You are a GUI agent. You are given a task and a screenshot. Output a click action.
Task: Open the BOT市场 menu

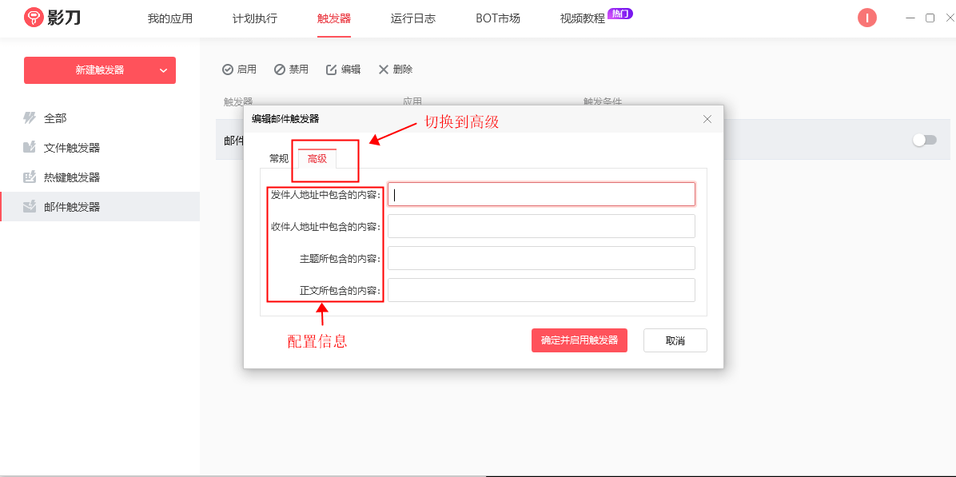[x=497, y=18]
